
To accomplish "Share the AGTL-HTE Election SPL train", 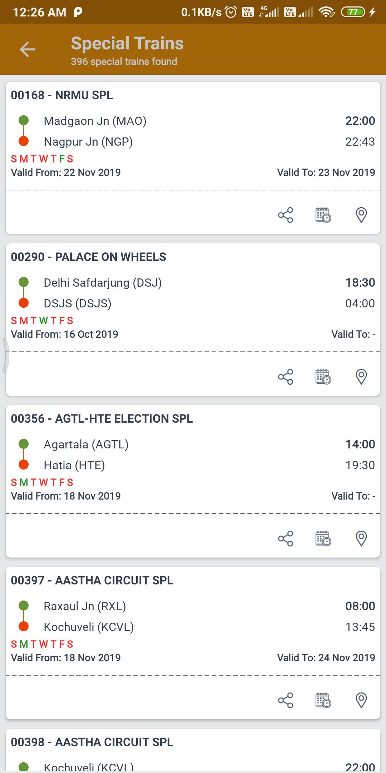I will (x=286, y=539).
